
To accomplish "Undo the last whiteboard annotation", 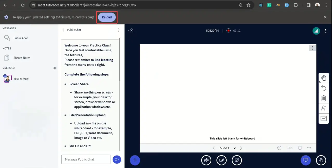I will 323,88.
